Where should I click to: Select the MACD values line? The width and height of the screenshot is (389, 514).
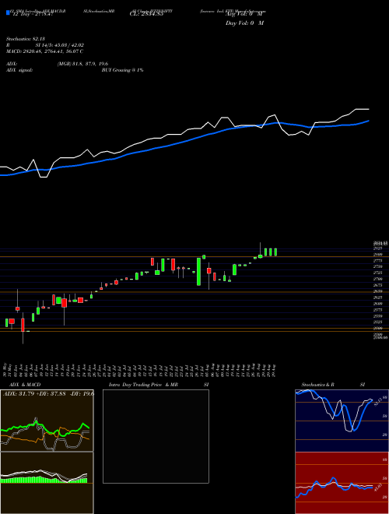44,51
